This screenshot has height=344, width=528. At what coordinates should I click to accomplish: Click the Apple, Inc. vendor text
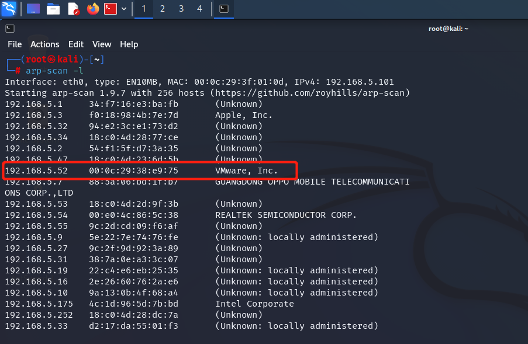[x=244, y=115]
